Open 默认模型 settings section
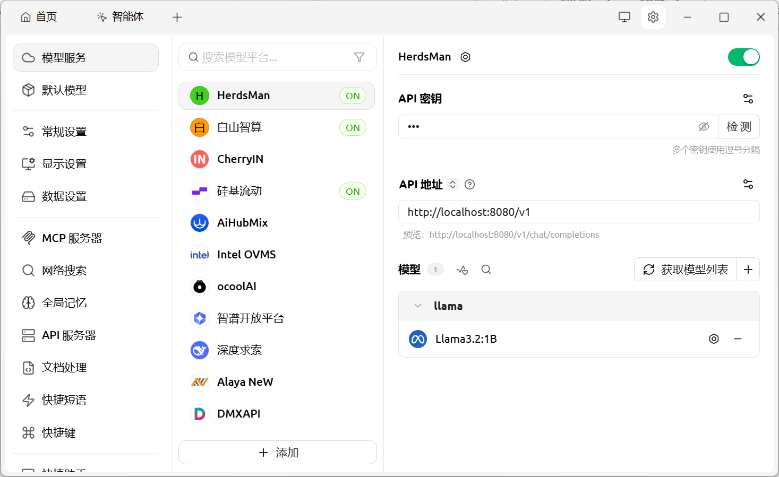This screenshot has width=779, height=477. point(85,90)
